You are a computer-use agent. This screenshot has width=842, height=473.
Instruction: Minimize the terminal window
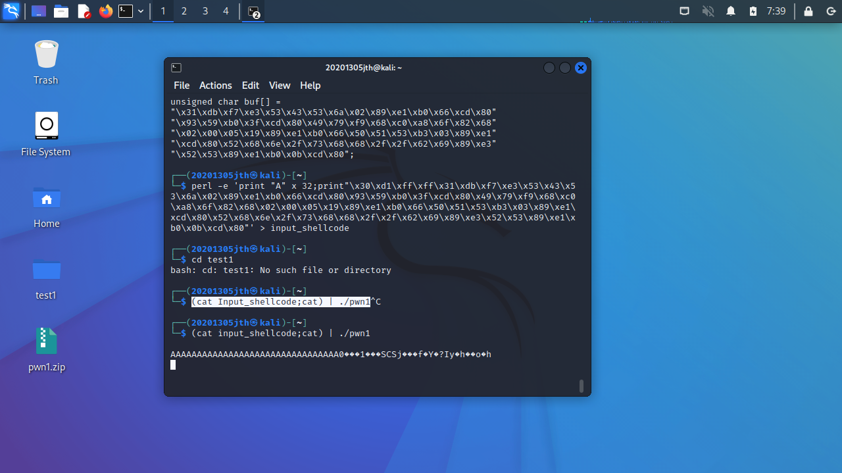click(549, 68)
